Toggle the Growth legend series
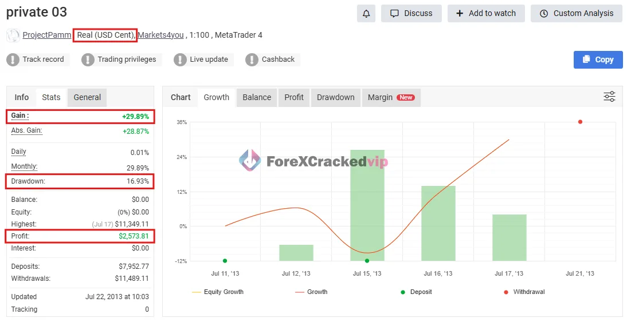Viewport: 627px width, 322px height. pyautogui.click(x=311, y=292)
